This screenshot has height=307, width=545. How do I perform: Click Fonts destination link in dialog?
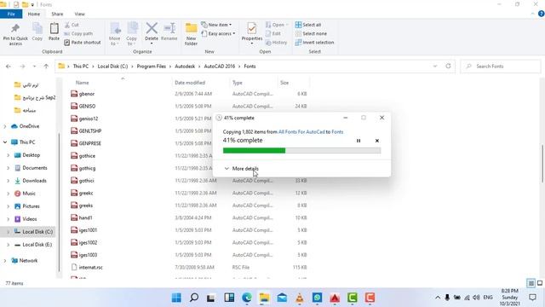point(337,132)
